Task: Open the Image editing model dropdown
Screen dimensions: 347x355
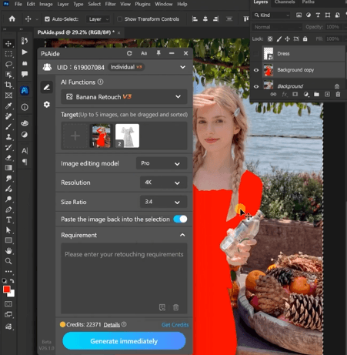Action: [x=162, y=163]
